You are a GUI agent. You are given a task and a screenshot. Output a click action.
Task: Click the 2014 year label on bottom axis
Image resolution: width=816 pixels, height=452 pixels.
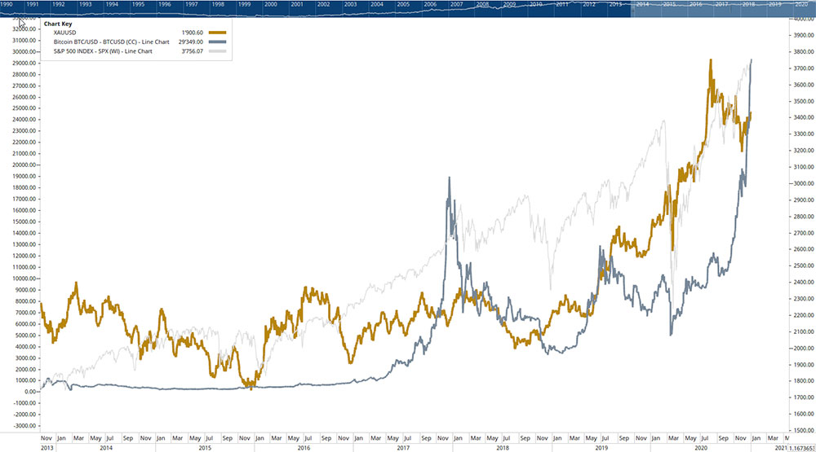click(105, 448)
